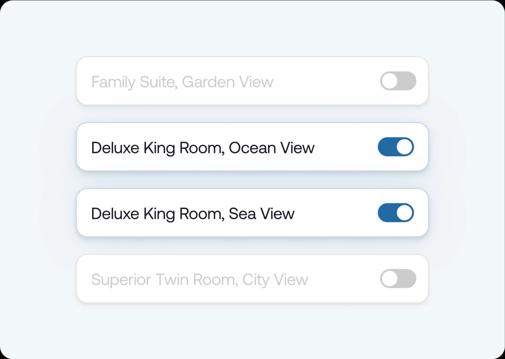Click the white knob of the City View switch
The image size is (505, 359).
click(x=390, y=279)
